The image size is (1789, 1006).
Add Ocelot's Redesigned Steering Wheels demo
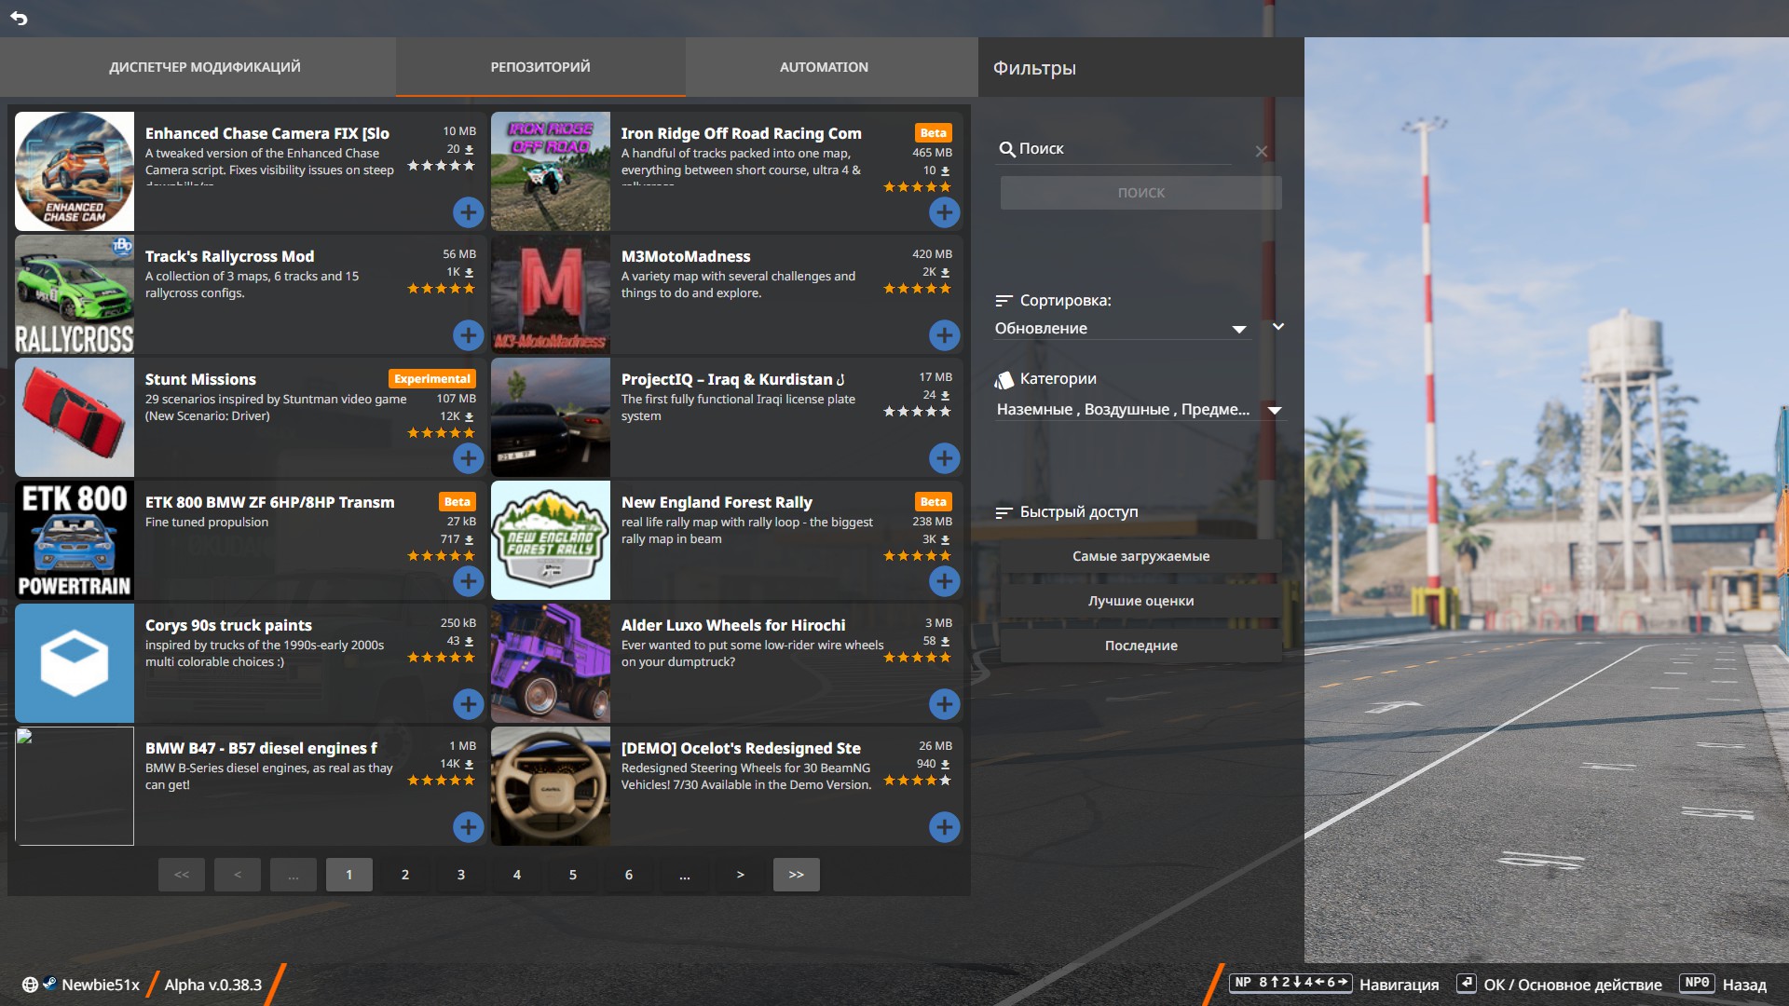(944, 827)
